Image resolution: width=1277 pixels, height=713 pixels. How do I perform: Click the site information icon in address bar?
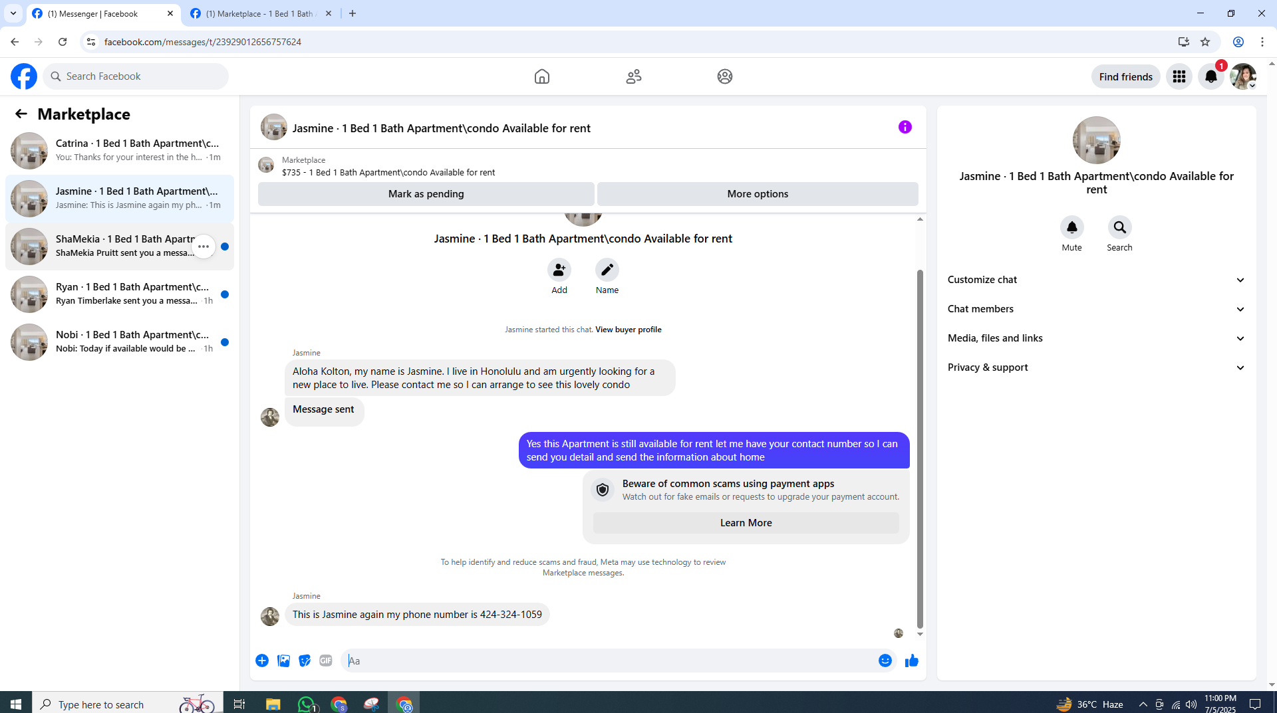pyautogui.click(x=91, y=42)
